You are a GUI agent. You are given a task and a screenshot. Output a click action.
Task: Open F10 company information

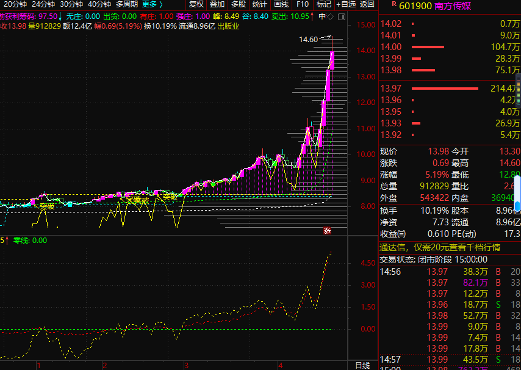click(303, 4)
